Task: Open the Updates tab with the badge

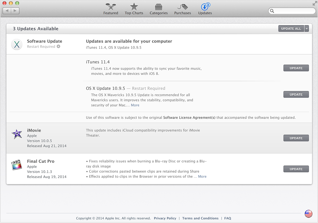Action: pyautogui.click(x=205, y=8)
